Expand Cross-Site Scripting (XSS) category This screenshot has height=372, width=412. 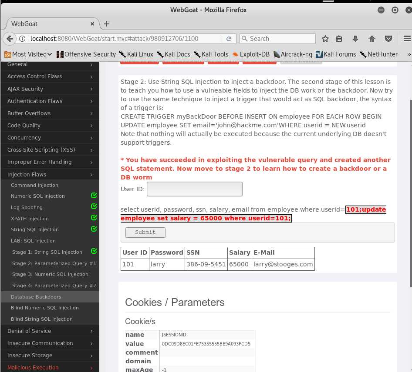click(50, 149)
